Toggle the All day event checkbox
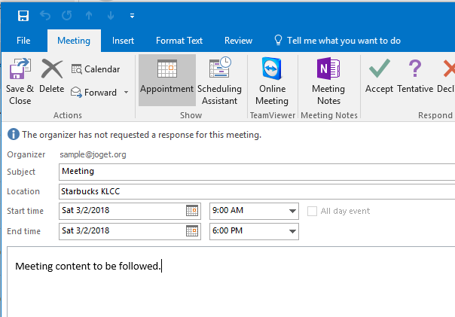455x317 pixels. 312,211
